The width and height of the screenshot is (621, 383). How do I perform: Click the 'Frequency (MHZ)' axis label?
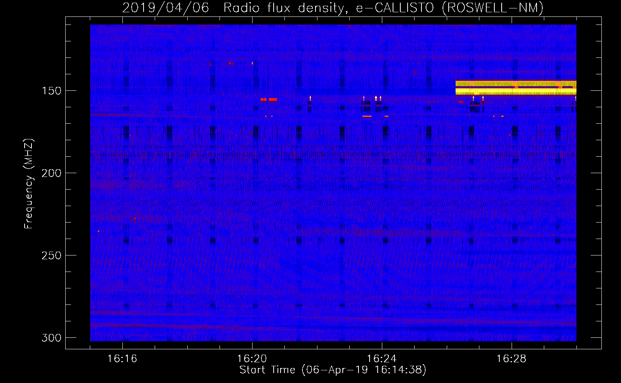click(29, 184)
